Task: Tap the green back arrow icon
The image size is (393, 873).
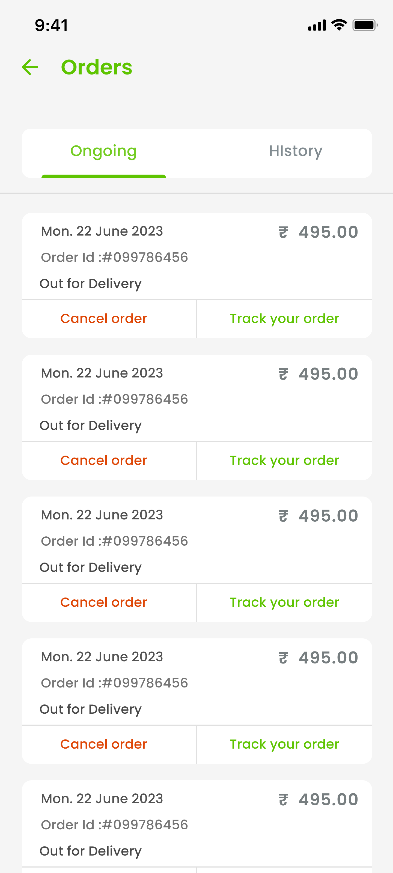Action: coord(30,67)
